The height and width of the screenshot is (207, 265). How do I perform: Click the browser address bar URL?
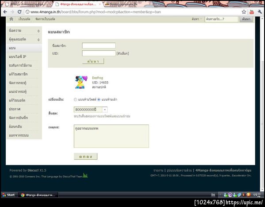tap(95, 12)
